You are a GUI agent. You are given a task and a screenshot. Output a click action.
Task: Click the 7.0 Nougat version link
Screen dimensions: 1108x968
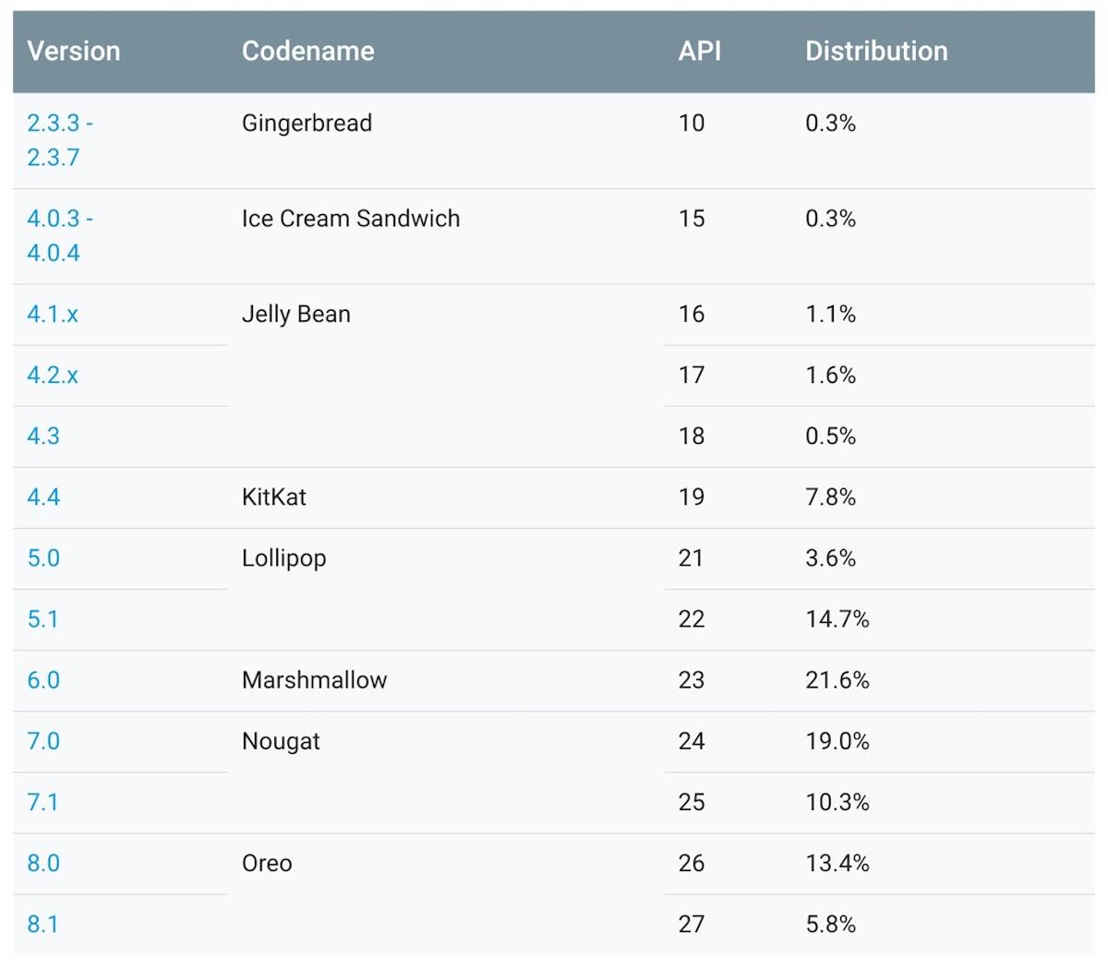[x=43, y=741]
